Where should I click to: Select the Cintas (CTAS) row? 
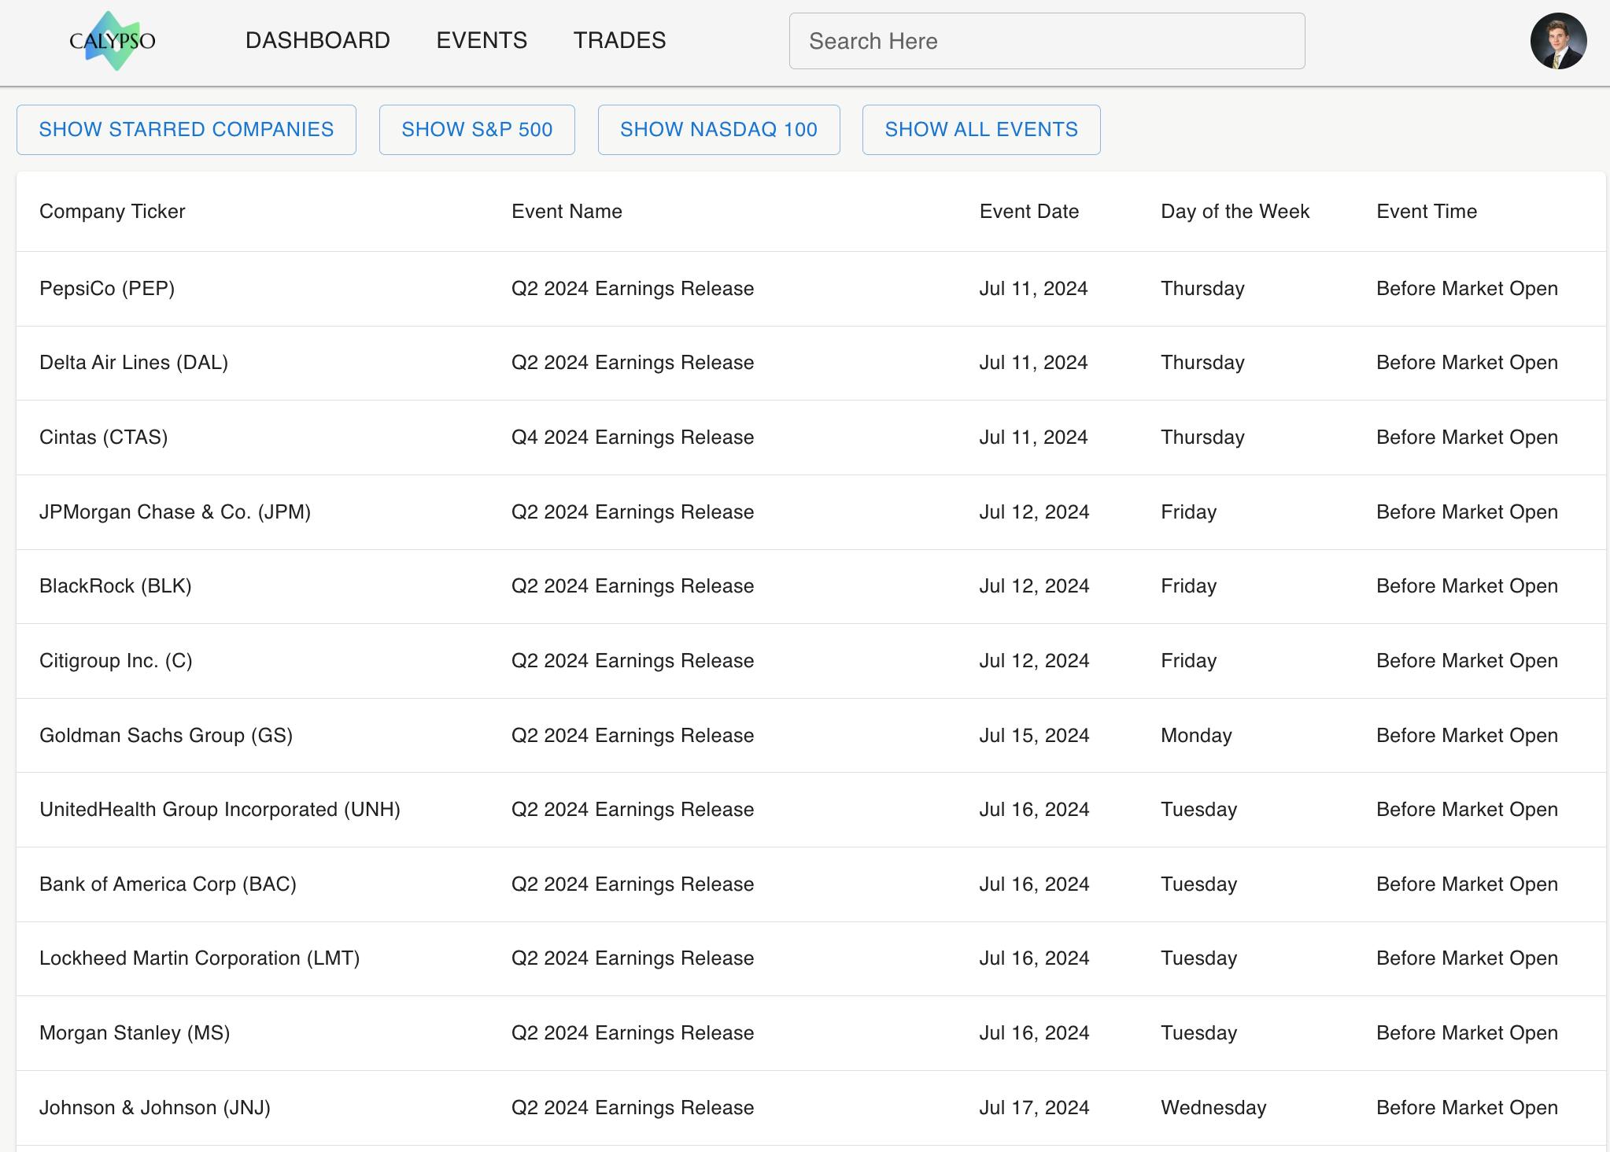[x=811, y=438]
